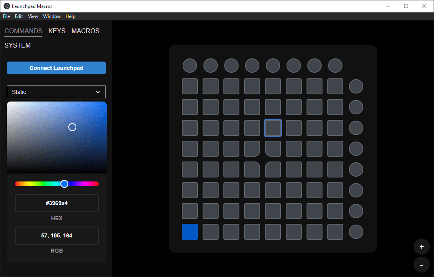This screenshot has height=277, width=434.
Task: Pick the bright blue top-right corner of color area
Action: [105, 103]
